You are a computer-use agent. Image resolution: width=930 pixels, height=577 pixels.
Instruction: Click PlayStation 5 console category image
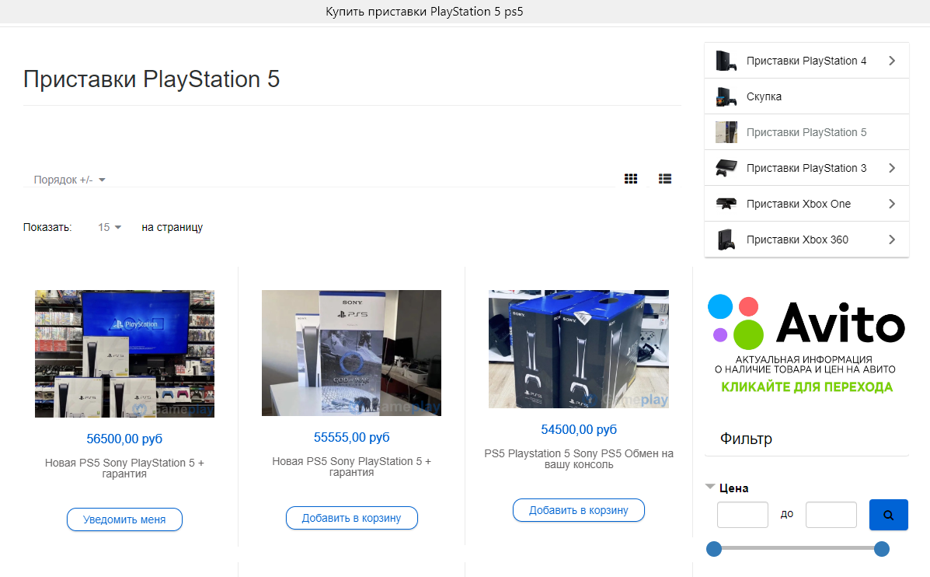726,131
